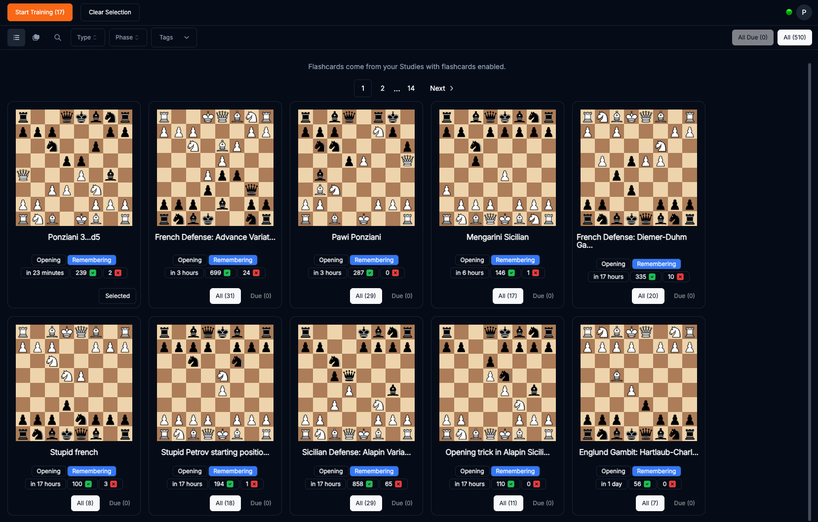Switch to list view icon

click(16, 37)
